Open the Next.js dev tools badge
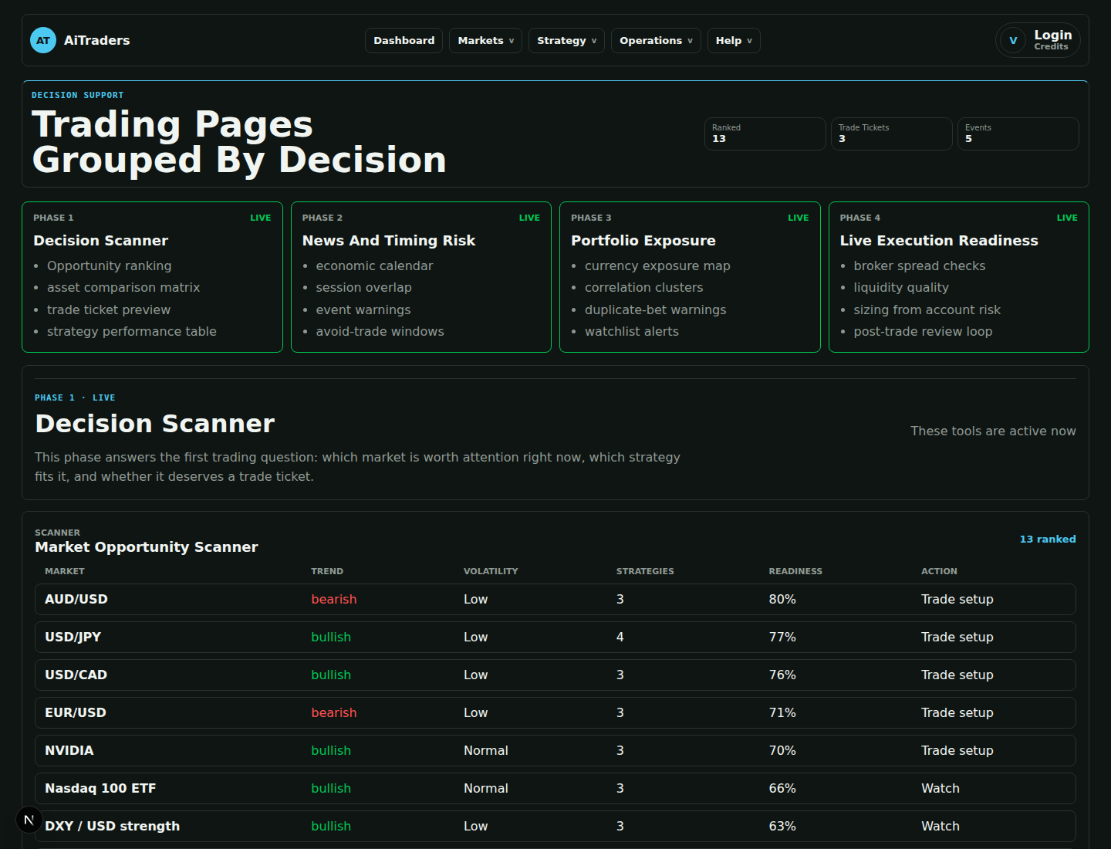Viewport: 1111px width, 849px height. click(29, 820)
